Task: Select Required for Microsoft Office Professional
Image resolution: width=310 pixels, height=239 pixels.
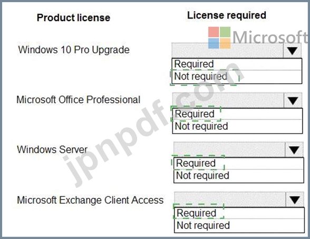Action: (237, 114)
